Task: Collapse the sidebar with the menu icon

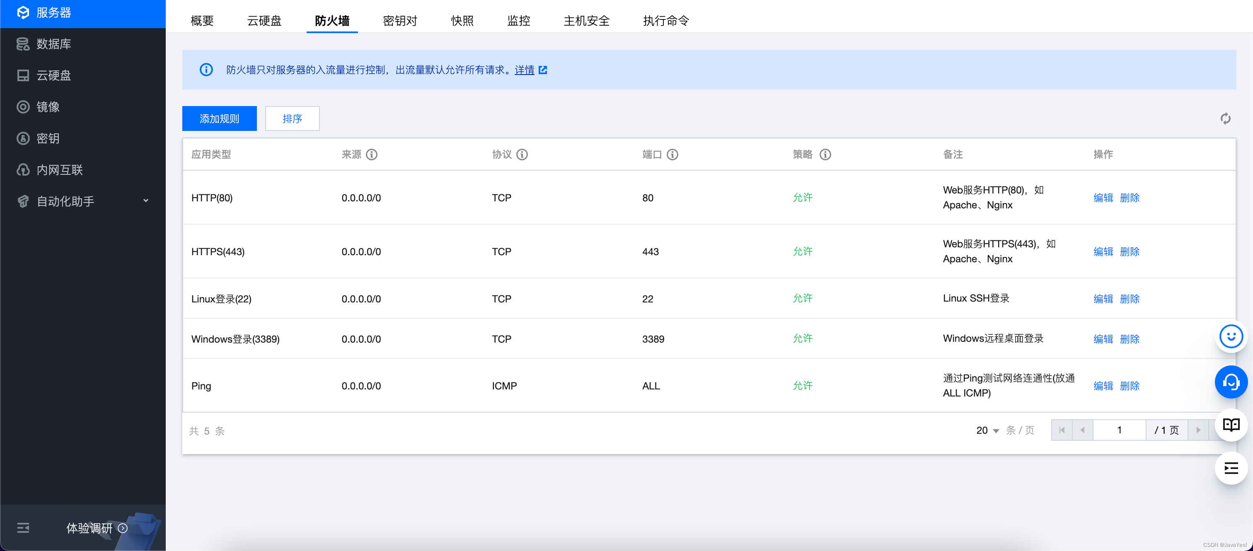Action: [23, 528]
